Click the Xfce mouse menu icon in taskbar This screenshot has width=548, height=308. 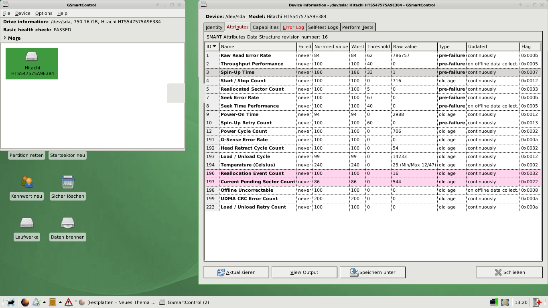(11, 302)
